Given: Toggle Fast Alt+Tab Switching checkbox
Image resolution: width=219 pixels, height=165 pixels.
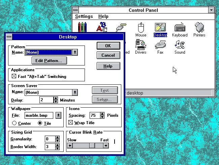Looking at the screenshot, I should tap(14, 77).
